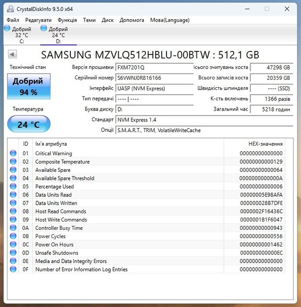The width and height of the screenshot is (301, 307).
Task: Click the blue status orb of drive C:
Action: [x=7, y=28]
